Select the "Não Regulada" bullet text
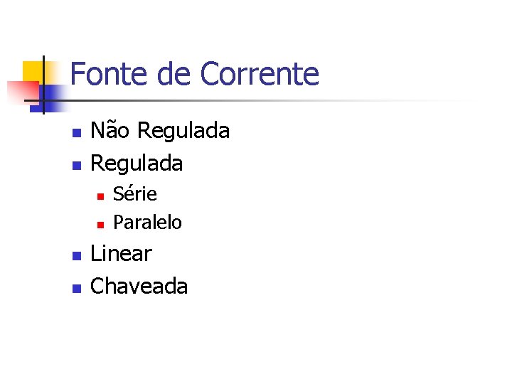This screenshot has height=384, width=512. point(160,131)
